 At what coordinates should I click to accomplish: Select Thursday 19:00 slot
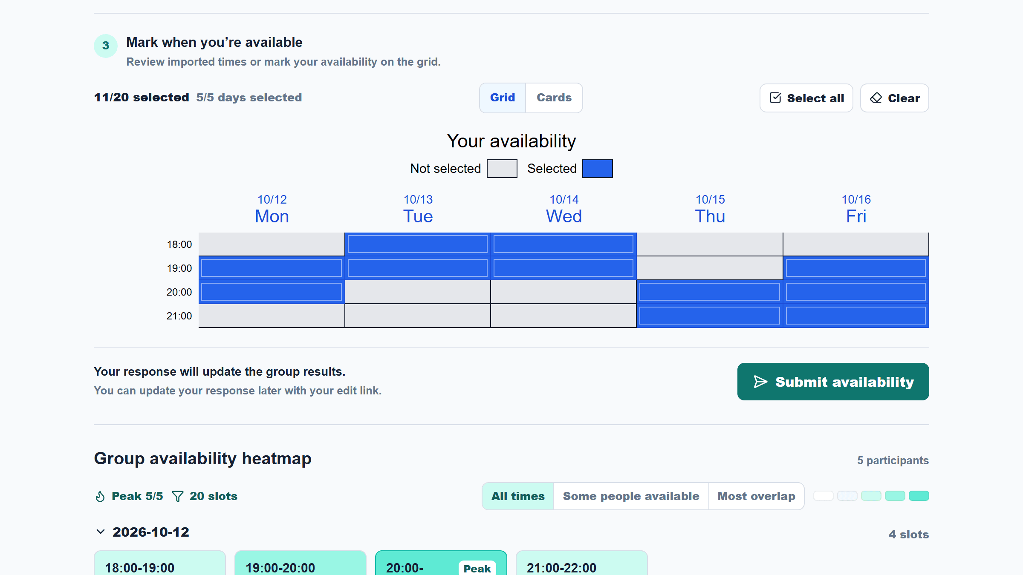[710, 268]
